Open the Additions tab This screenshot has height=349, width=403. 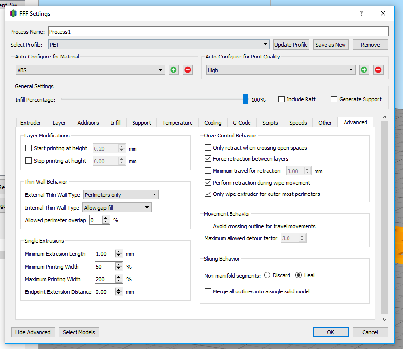88,123
